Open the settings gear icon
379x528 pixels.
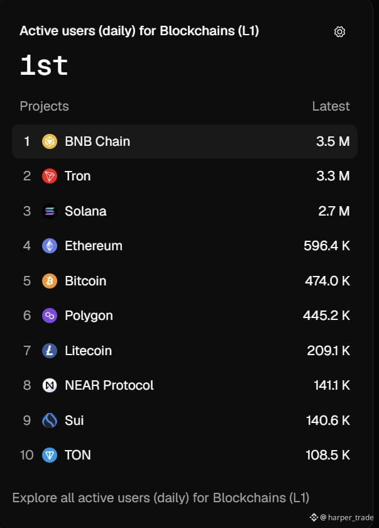tap(339, 31)
